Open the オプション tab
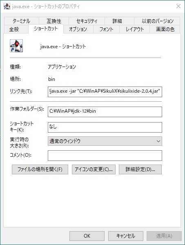The image size is (185, 245). click(78, 29)
